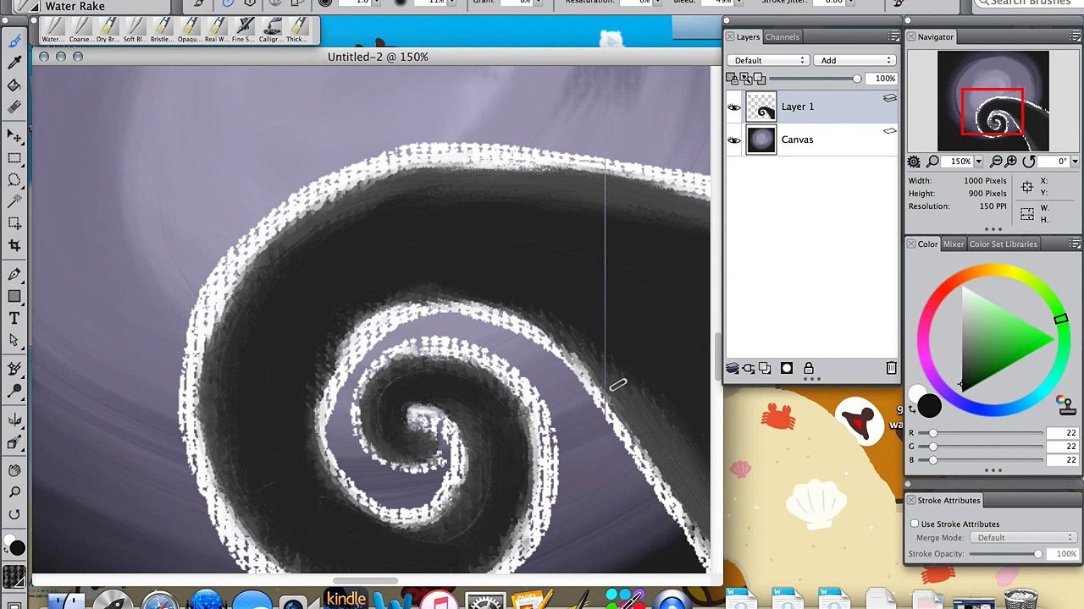Zoom in using the Navigator plus button
1084x609 pixels.
click(x=1011, y=162)
